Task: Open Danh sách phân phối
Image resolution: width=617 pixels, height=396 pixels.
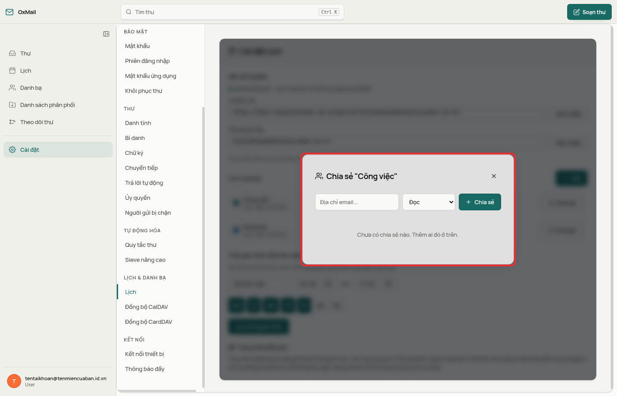Action: (x=58, y=105)
